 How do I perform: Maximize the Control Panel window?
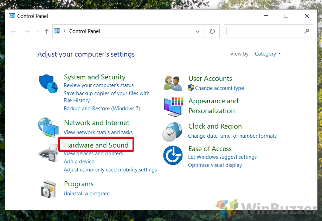click(286, 16)
